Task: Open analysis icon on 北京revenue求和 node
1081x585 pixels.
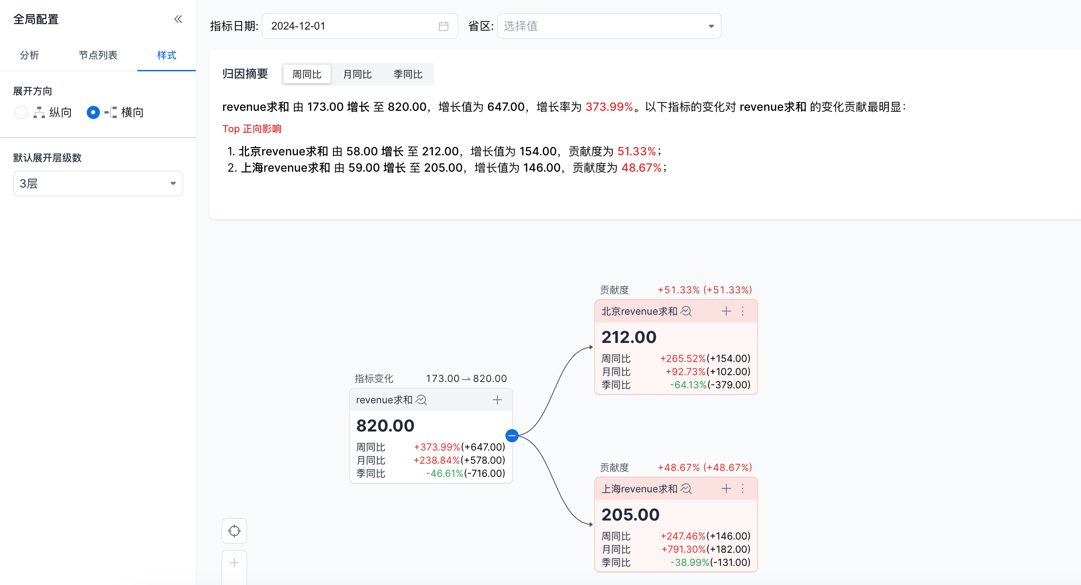Action: click(x=686, y=311)
